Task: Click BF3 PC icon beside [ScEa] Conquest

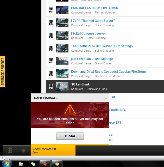Action: click(51, 36)
